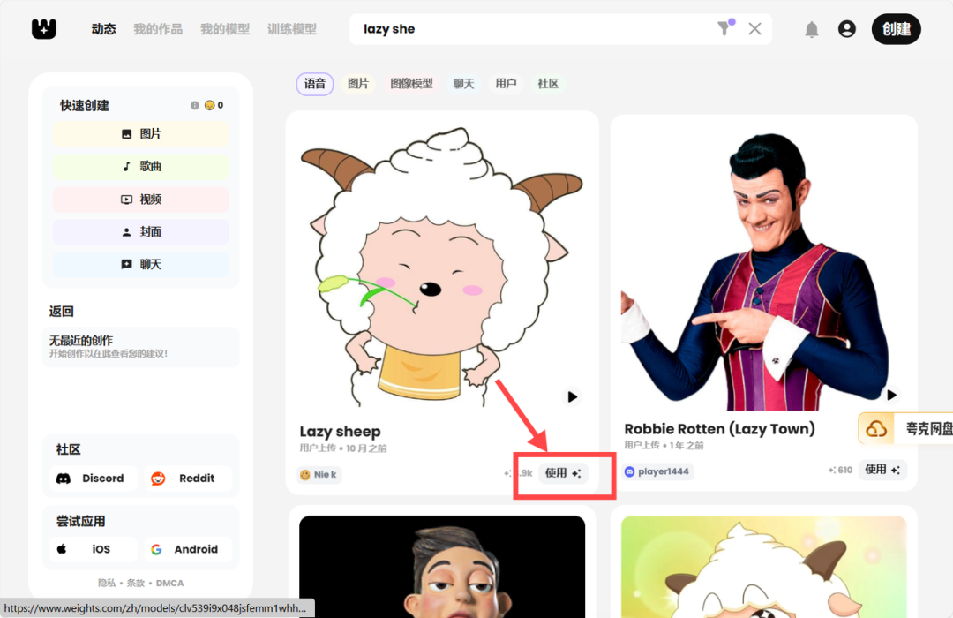Open the DMCA footer link
Viewport: 953px width, 618px height.
(169, 583)
